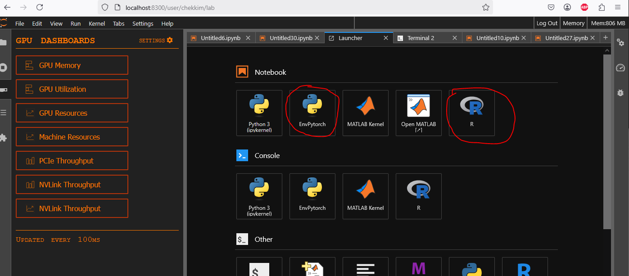Close the Launcher tab
The width and height of the screenshot is (629, 276).
tap(386, 38)
